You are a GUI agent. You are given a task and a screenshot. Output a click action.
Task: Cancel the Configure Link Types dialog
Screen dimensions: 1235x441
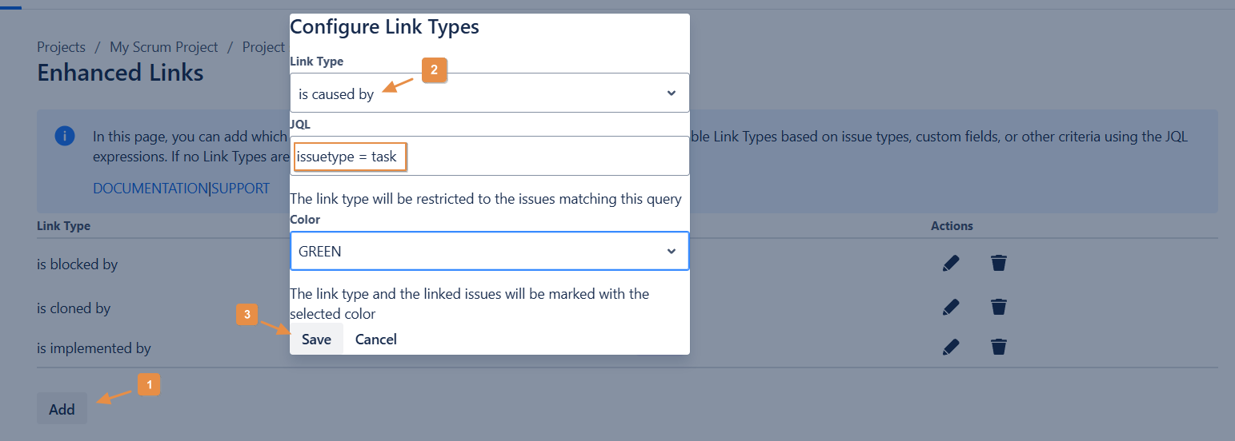(x=376, y=340)
